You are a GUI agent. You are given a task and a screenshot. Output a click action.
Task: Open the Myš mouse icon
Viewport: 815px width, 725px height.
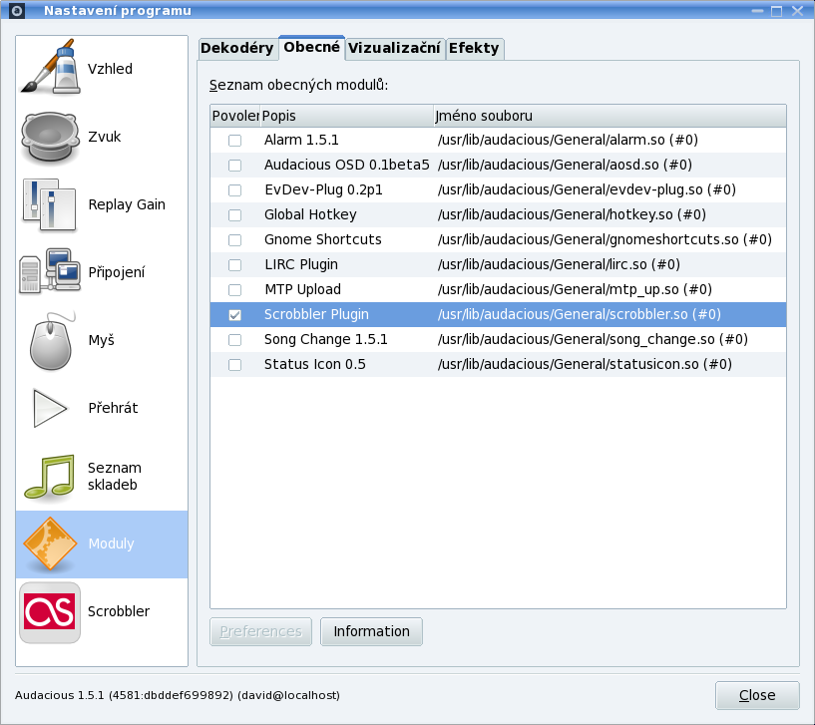(x=51, y=341)
